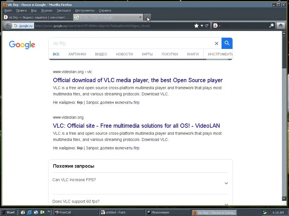Open the Windows Start menu
The image size is (289, 216).
coord(8,212)
